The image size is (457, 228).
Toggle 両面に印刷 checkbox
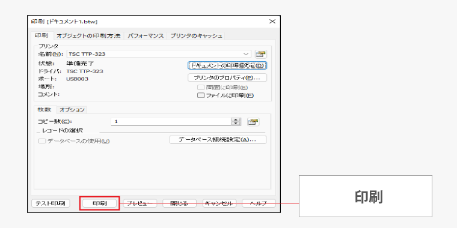201,88
